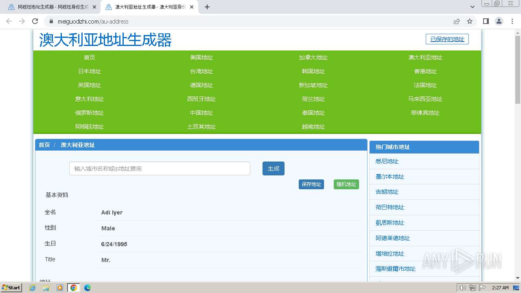The width and height of the screenshot is (521, 293).
Task: Open the Windows Start menu
Action: tap(11, 288)
